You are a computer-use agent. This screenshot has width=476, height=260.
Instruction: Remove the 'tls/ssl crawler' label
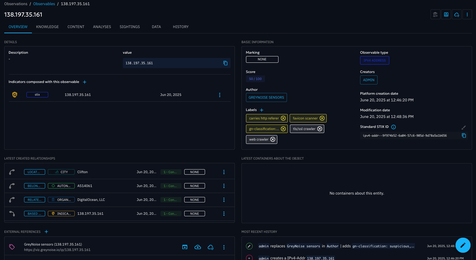[x=320, y=129]
